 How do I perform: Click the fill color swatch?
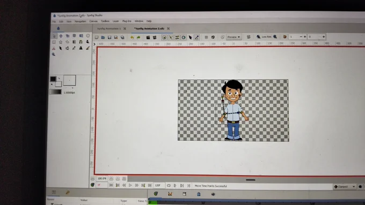click(59, 84)
